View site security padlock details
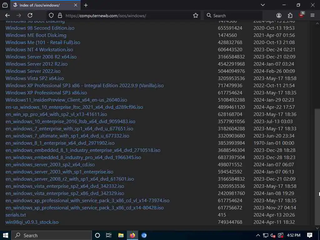Screen dimensions: 320x240 click(60, 16)
